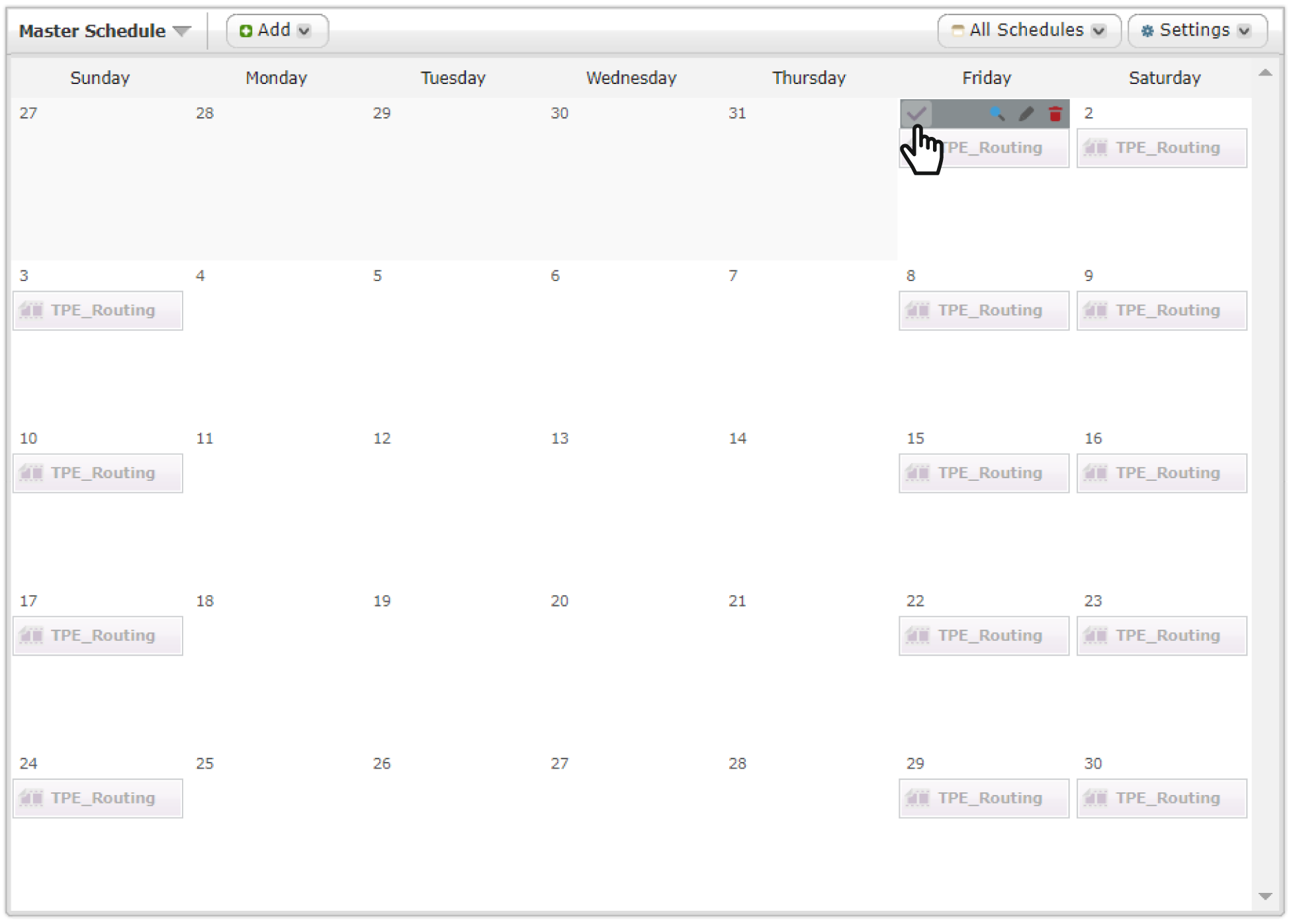Click the schedule icon on Sunday 17 entry
Viewport: 1289px width, 922px height.
[32, 636]
